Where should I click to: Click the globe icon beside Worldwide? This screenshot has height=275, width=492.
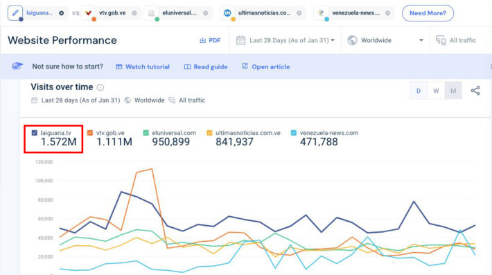click(x=352, y=40)
